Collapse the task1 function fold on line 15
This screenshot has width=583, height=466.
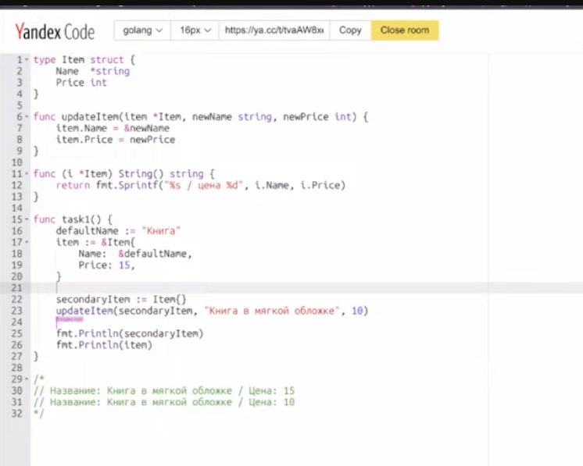click(27, 219)
